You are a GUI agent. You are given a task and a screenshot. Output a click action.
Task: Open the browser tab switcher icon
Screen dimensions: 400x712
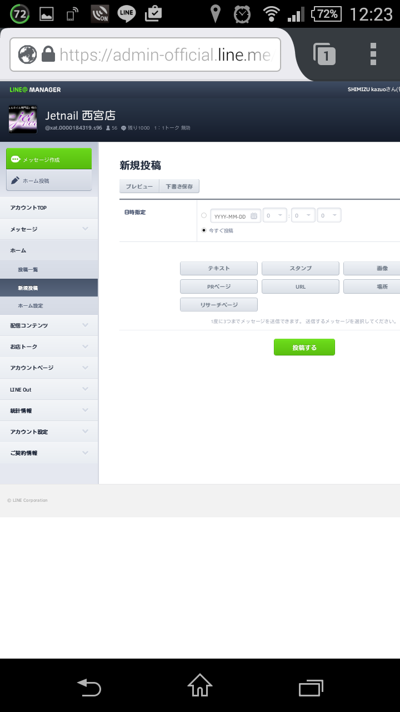pos(324,54)
